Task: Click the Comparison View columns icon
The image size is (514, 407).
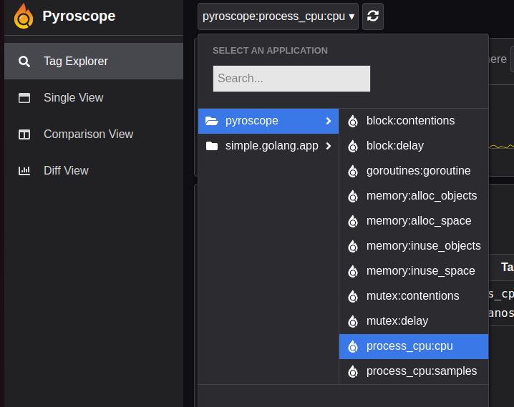Action: (24, 134)
